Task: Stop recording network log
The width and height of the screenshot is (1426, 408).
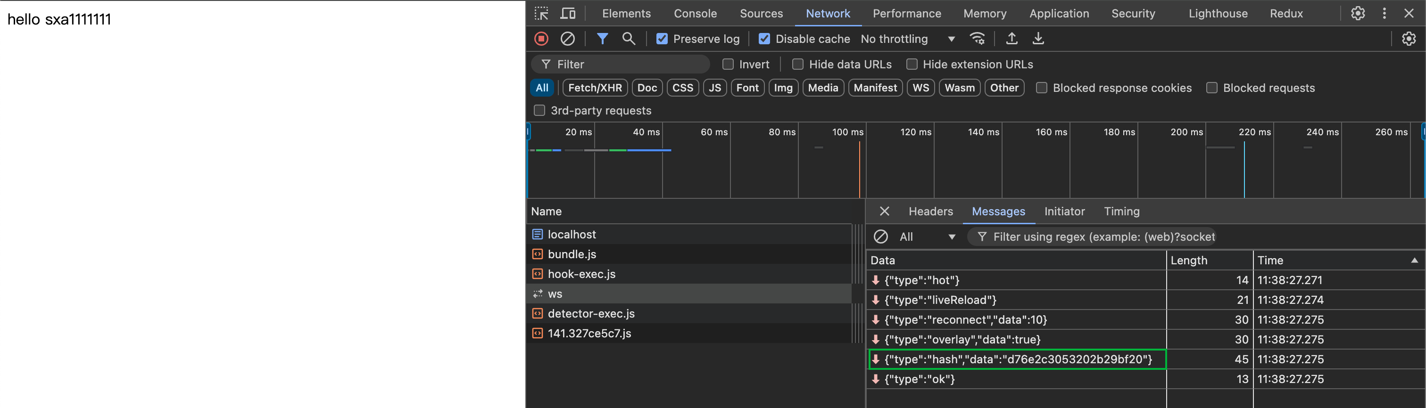Action: (x=541, y=39)
